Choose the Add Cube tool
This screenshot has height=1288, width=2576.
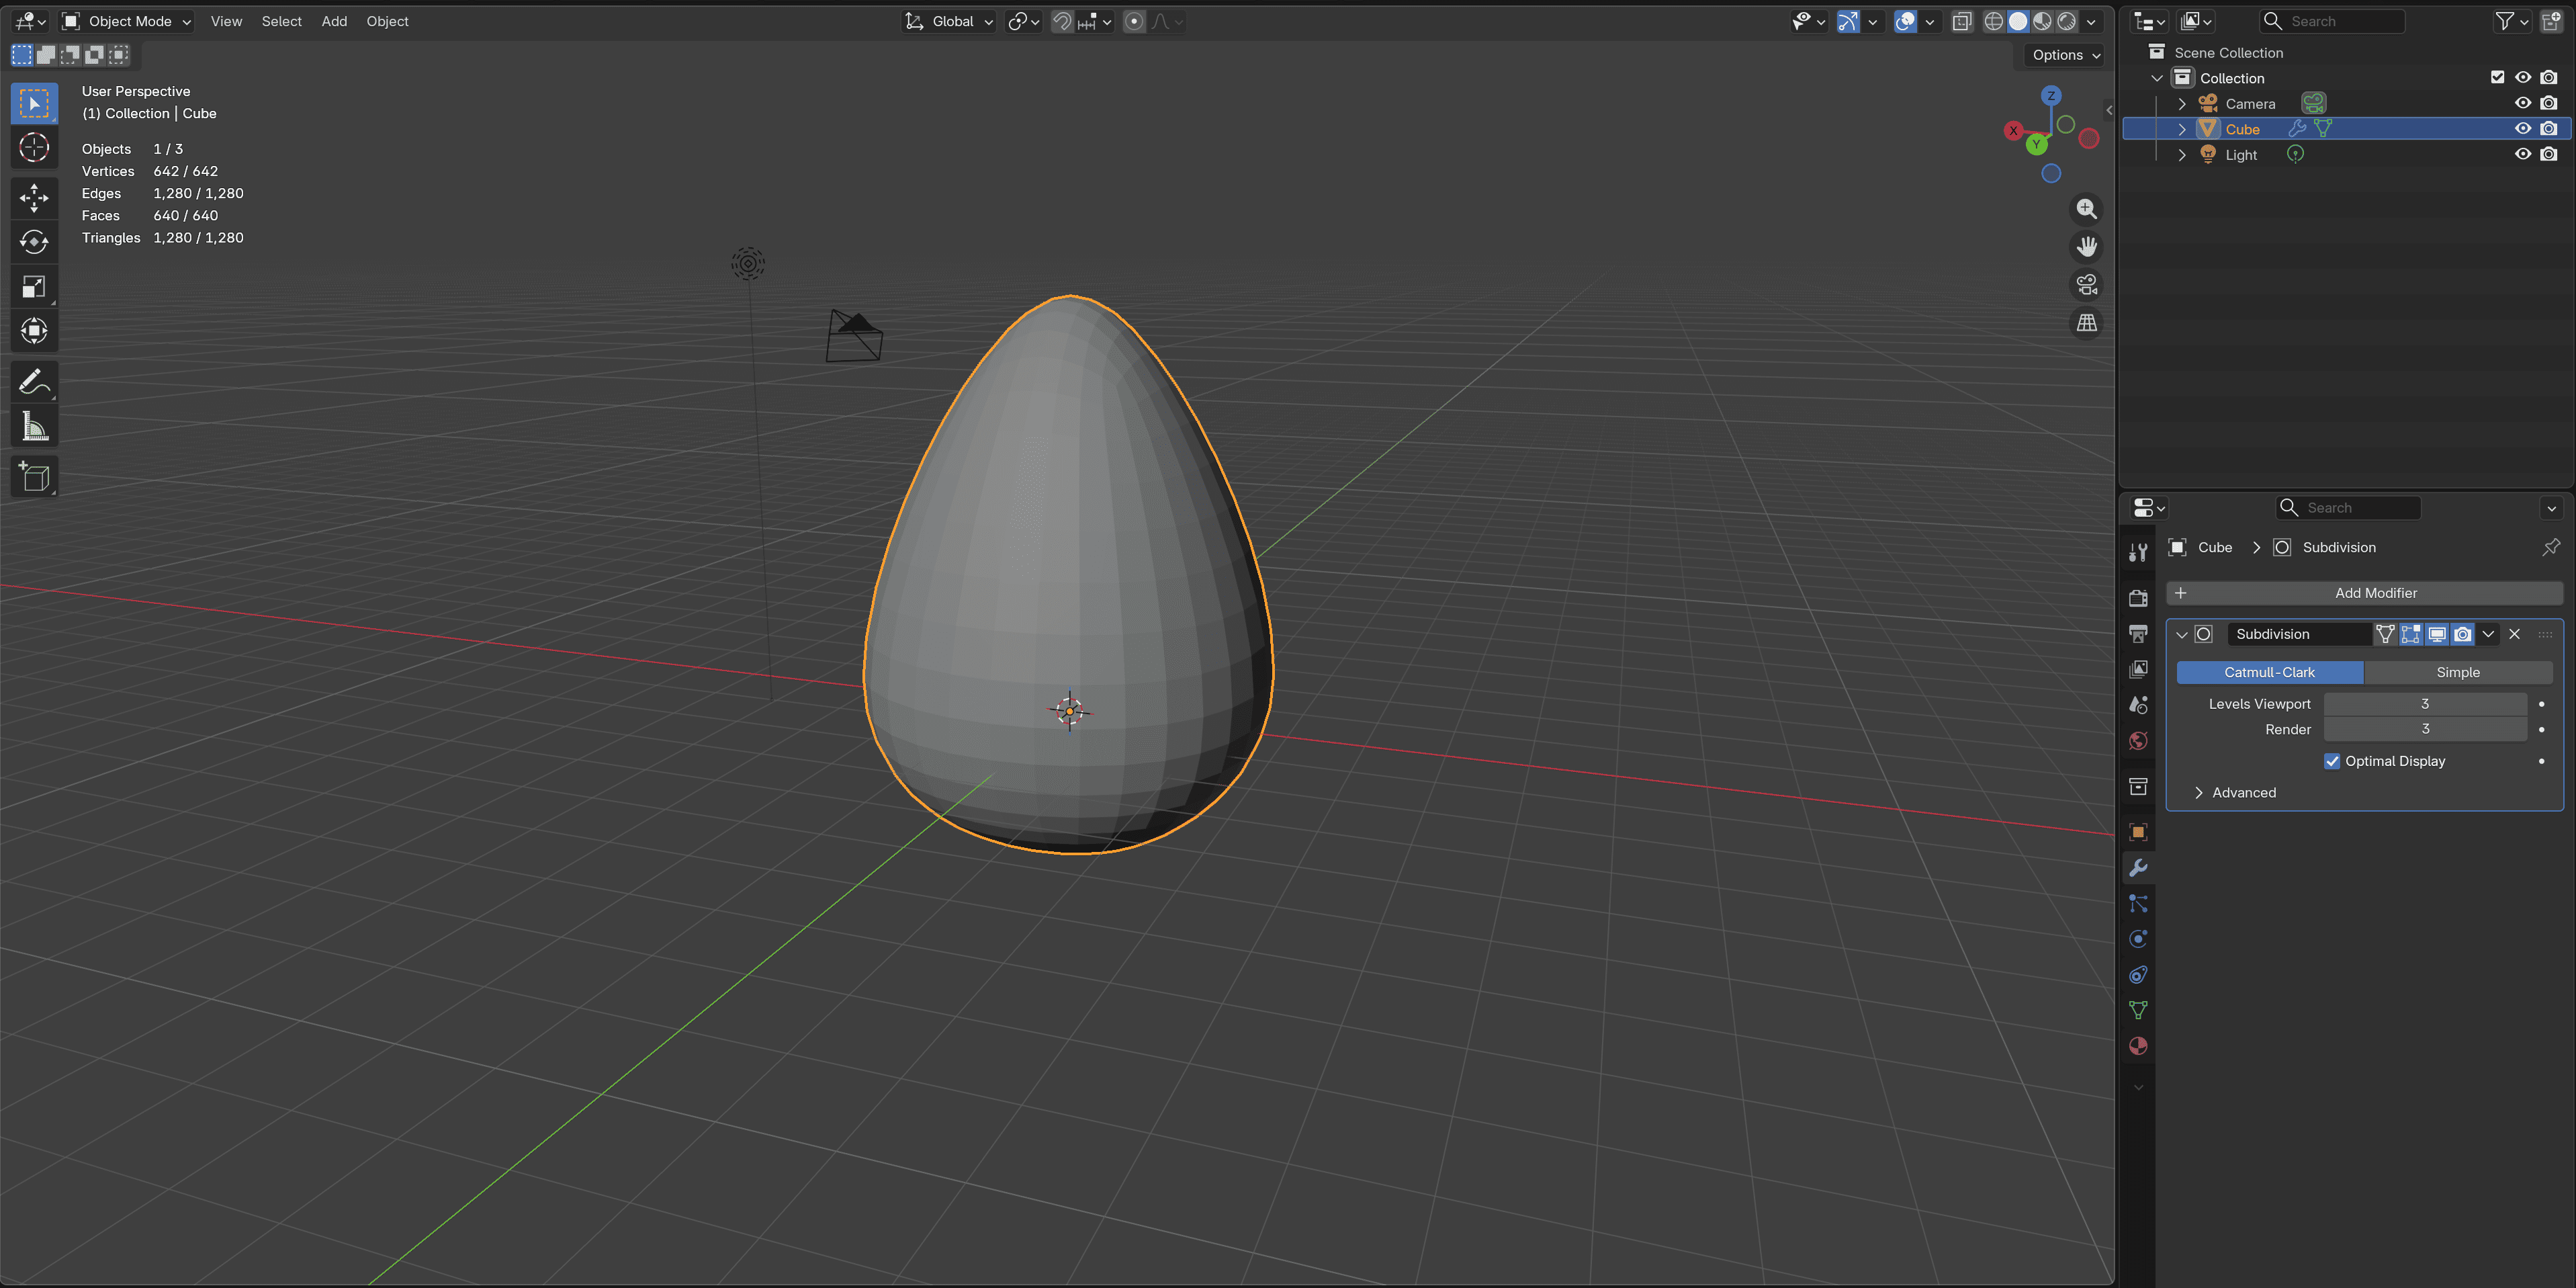click(x=34, y=477)
